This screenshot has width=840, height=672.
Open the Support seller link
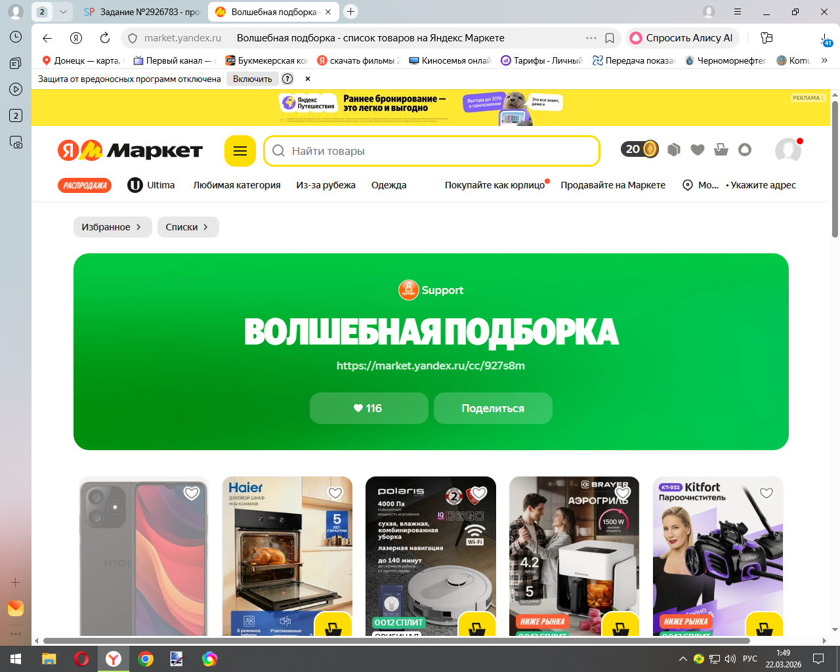click(x=431, y=290)
